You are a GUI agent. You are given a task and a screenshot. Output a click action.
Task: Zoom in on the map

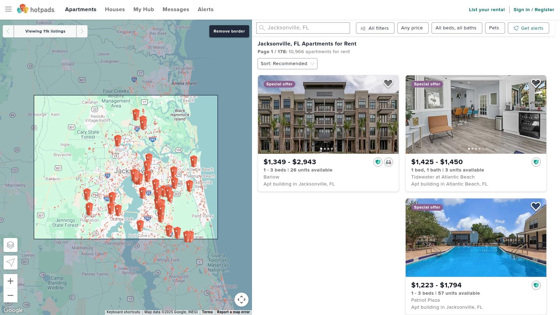pyautogui.click(x=10, y=281)
